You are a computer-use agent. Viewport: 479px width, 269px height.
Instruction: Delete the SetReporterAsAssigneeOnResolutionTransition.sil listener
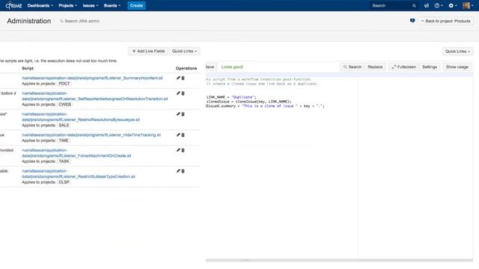tap(183, 93)
